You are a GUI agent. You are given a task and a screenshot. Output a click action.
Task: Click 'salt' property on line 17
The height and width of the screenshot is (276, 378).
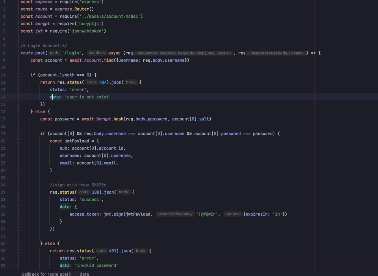tap(204, 119)
